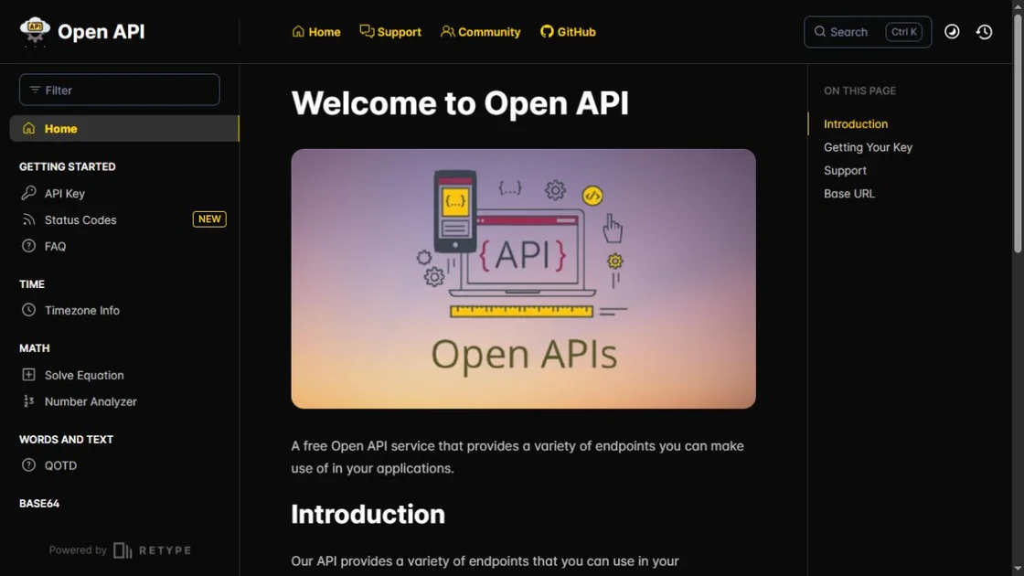Open the Powered by Retype link
The image size is (1024, 576).
(x=120, y=549)
